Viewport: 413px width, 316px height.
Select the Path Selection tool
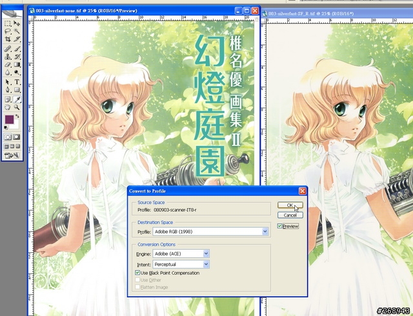click(8, 82)
